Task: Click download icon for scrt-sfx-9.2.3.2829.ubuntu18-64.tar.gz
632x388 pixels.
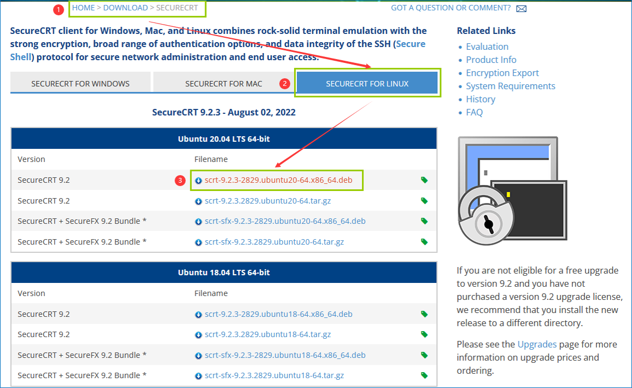Action: coord(198,376)
